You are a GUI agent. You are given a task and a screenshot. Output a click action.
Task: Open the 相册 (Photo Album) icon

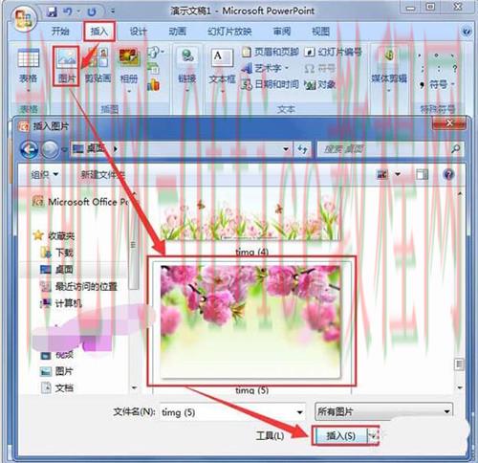[129, 69]
